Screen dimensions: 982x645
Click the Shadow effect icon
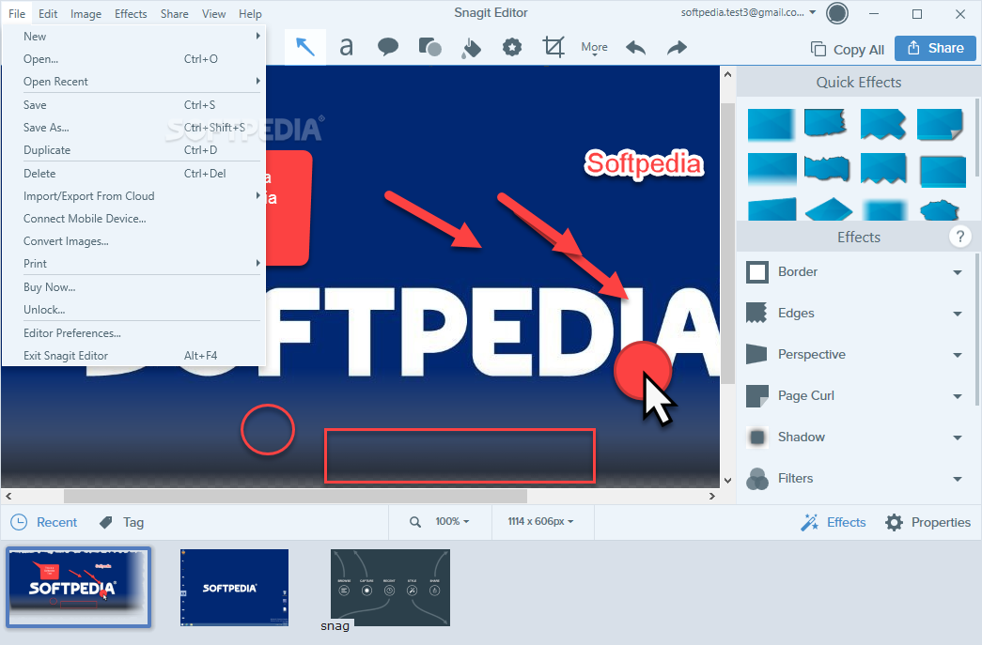(x=757, y=437)
